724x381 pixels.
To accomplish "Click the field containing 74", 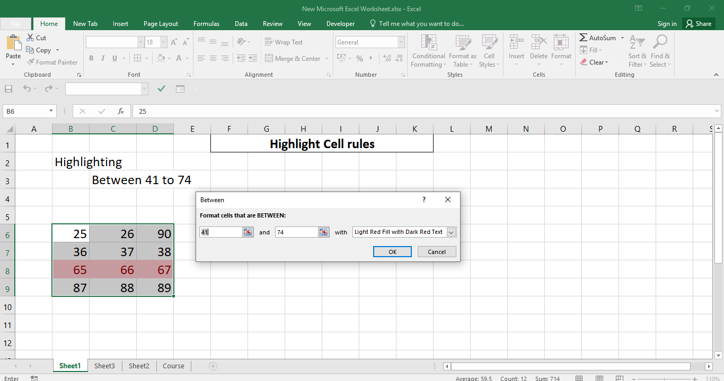I will point(297,232).
